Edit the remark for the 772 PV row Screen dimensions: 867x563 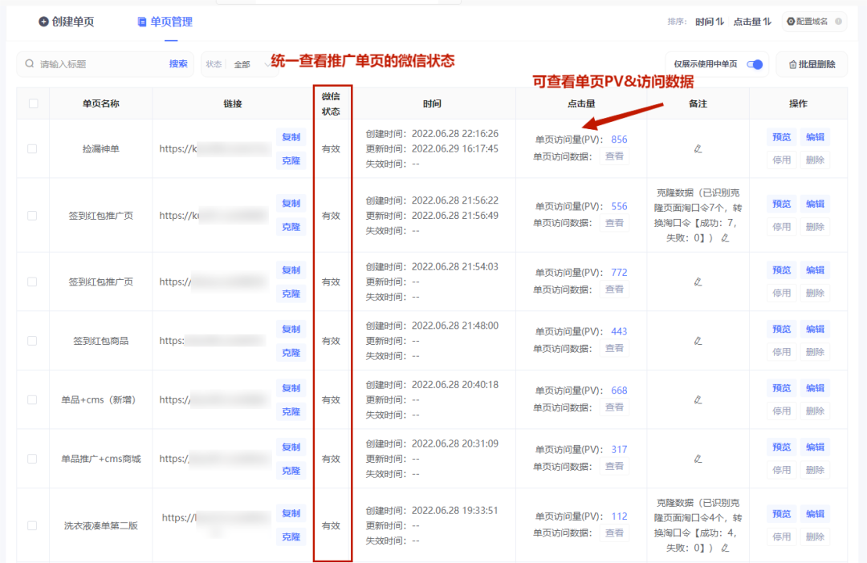pos(698,281)
